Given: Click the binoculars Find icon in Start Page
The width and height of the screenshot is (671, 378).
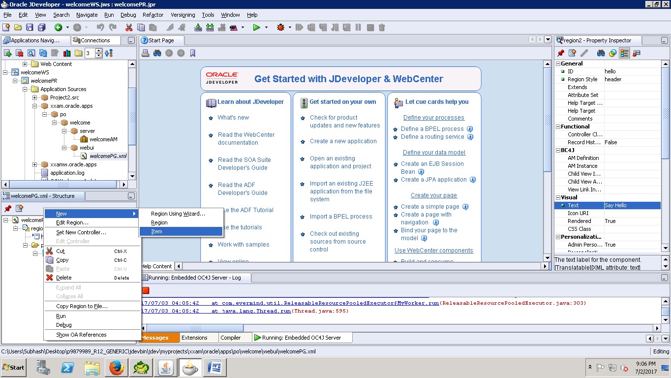Looking at the screenshot, I should point(157,53).
